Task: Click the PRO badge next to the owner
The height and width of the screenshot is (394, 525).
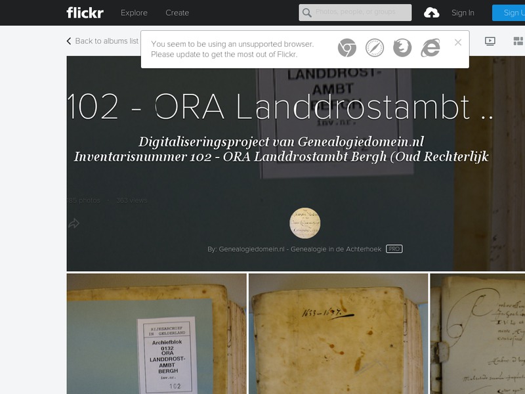Action: 394,249
